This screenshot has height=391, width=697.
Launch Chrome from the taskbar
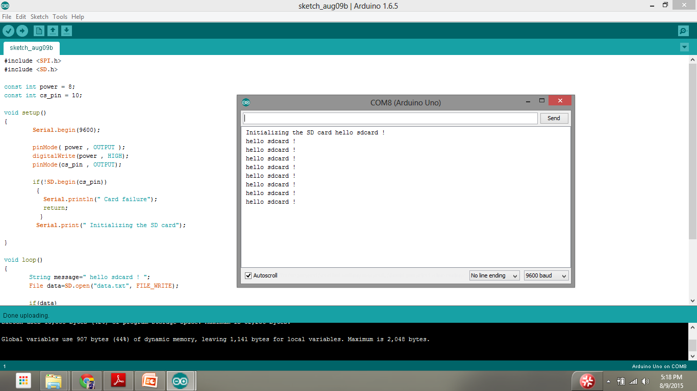(86, 380)
